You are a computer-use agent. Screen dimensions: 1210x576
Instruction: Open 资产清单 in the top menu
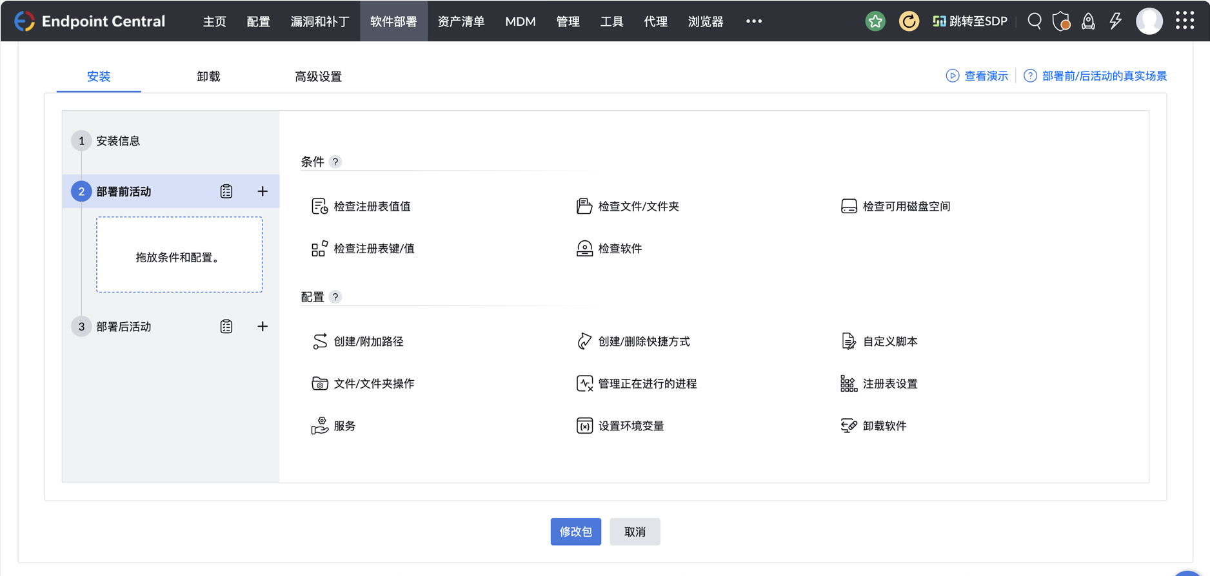click(x=461, y=21)
